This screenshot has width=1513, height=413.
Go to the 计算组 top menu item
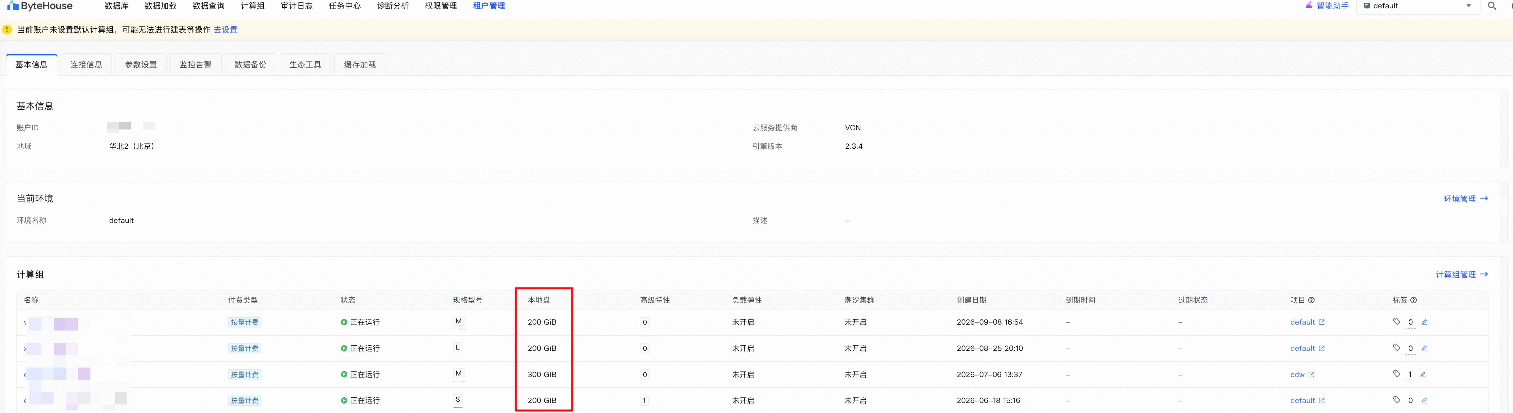[x=253, y=6]
